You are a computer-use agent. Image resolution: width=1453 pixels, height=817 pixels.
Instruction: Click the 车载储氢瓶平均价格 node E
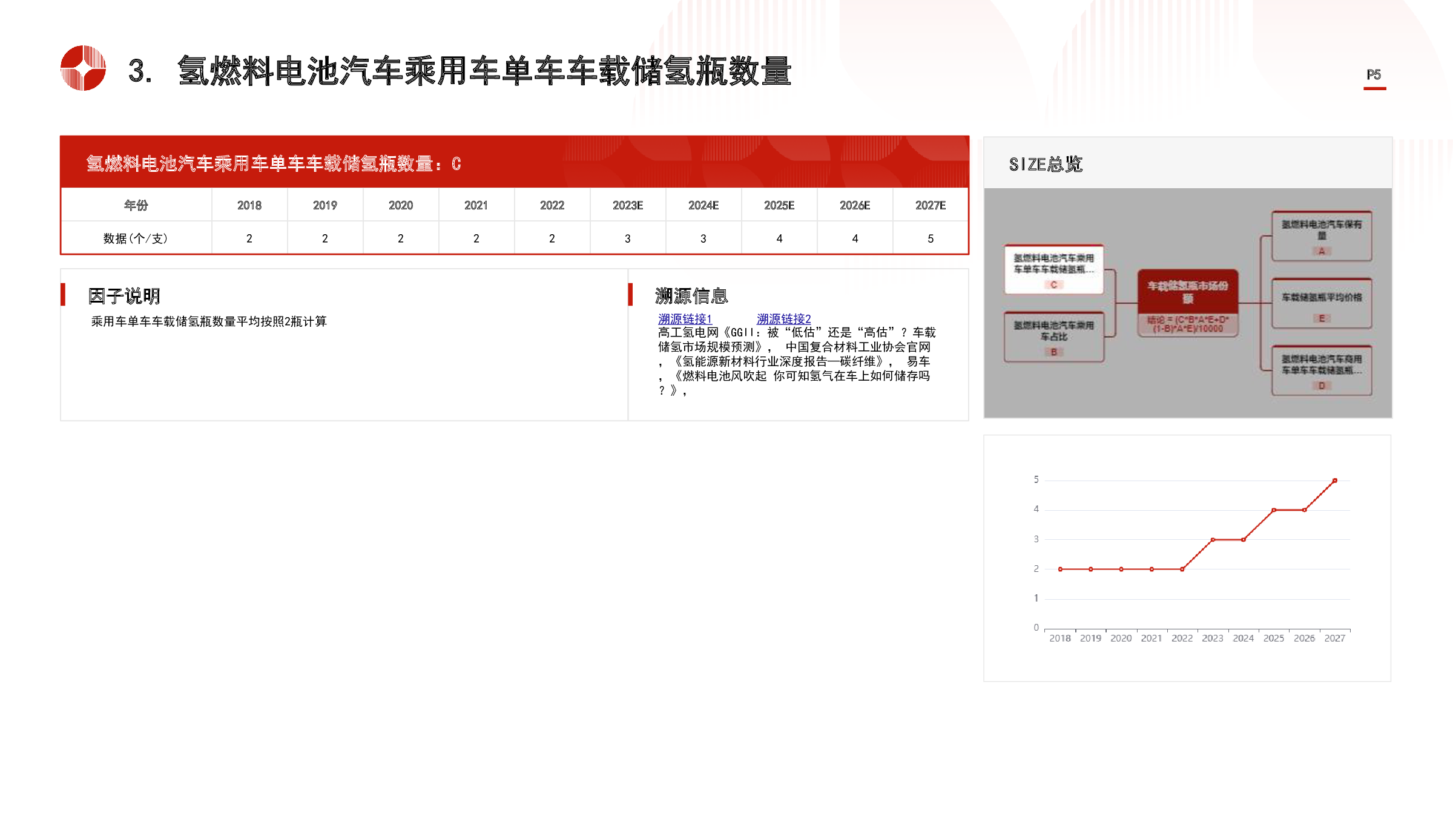point(1322,303)
